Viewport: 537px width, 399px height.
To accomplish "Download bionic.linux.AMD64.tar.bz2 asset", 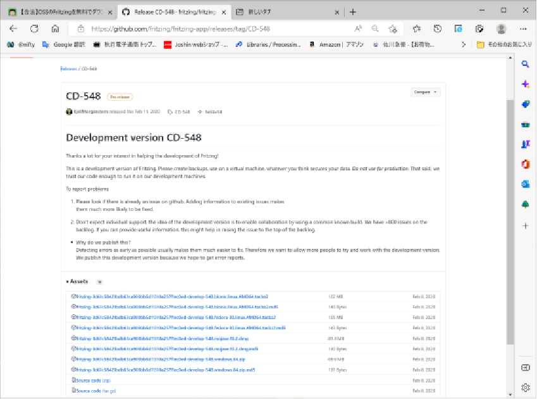I will tap(172, 296).
